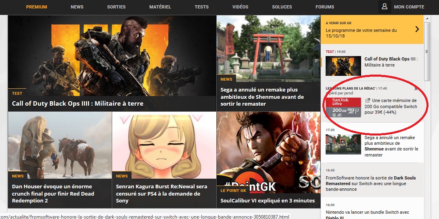439x219 pixels.
Task: Select the MATÉRIEL menu item
Action: (160, 7)
